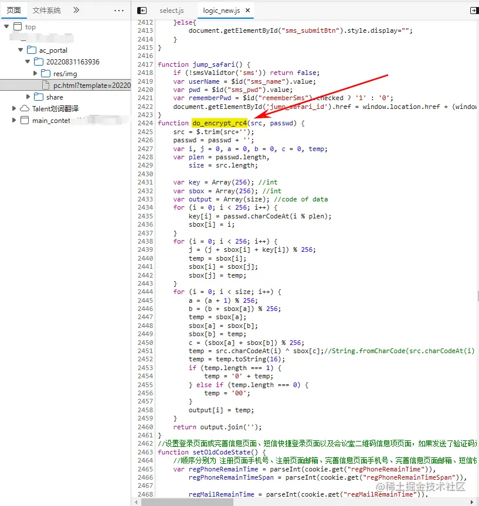This screenshot has height=506, width=479.
Task: Click the 20220831163936 folder icon
Action: pyautogui.click(x=39, y=61)
